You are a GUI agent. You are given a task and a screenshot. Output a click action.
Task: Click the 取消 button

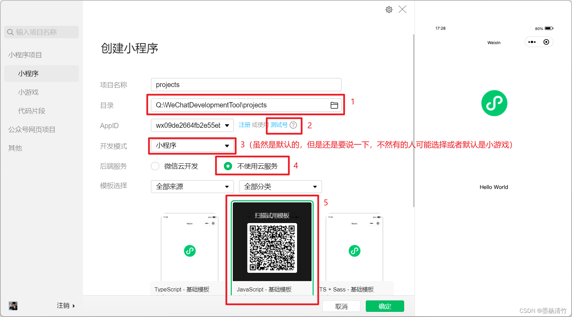pos(341,306)
